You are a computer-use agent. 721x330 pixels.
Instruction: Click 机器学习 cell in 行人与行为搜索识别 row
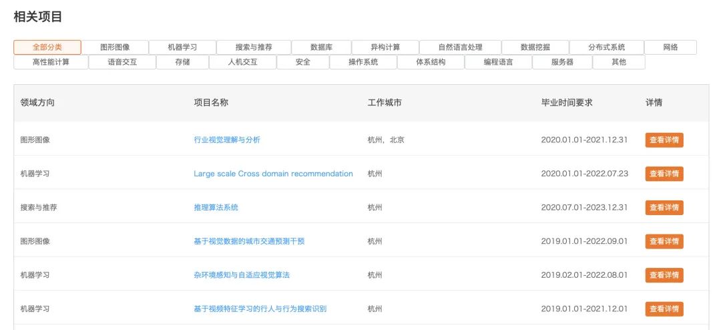click(x=35, y=309)
